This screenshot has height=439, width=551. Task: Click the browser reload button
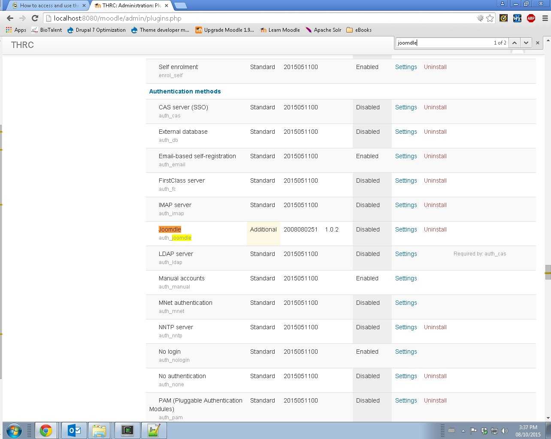coord(35,18)
